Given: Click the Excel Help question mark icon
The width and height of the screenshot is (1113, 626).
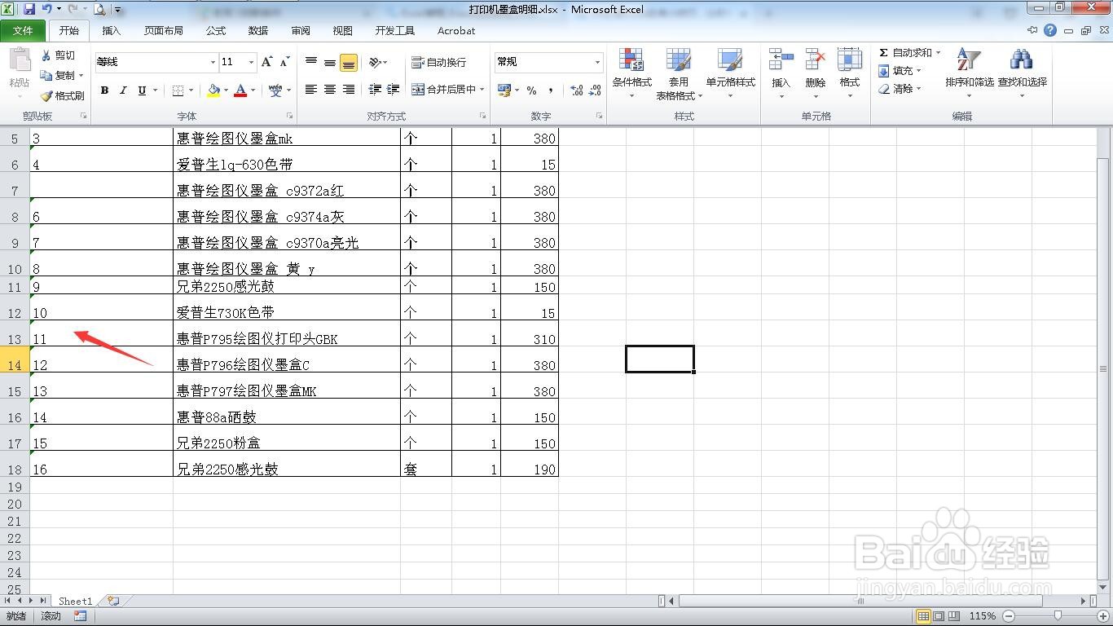Looking at the screenshot, I should coord(1050,31).
